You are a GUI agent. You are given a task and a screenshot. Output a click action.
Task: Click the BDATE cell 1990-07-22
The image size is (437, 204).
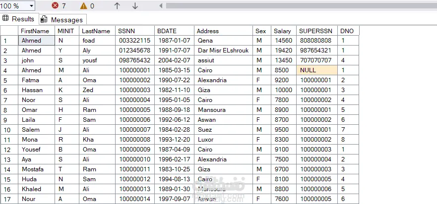[174, 80]
